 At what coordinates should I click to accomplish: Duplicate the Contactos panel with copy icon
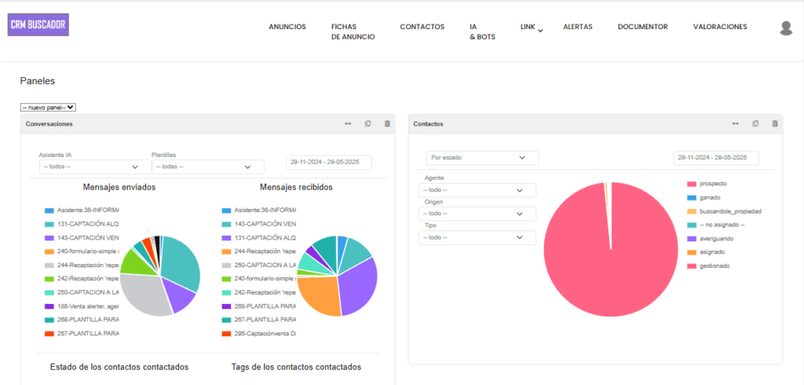click(x=755, y=123)
